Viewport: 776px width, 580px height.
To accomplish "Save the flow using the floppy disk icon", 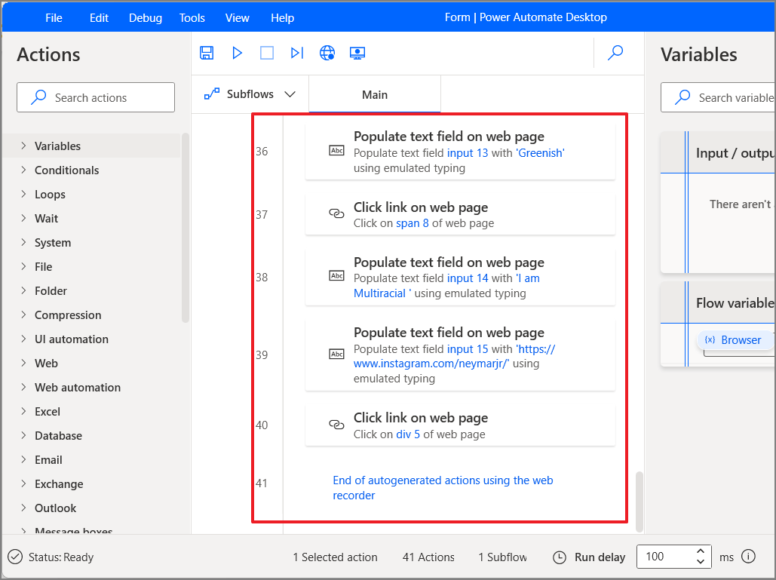I will click(207, 53).
